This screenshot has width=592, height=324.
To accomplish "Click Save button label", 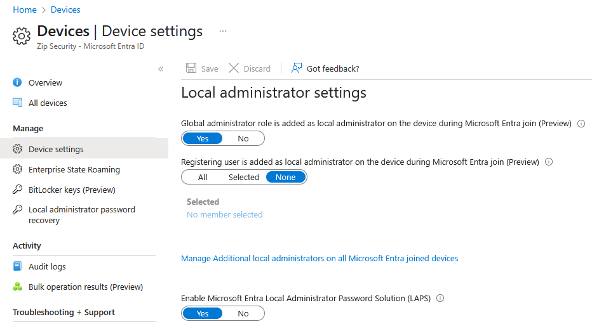I will point(210,69).
